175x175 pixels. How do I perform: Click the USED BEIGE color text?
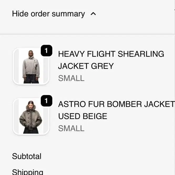click(83, 116)
